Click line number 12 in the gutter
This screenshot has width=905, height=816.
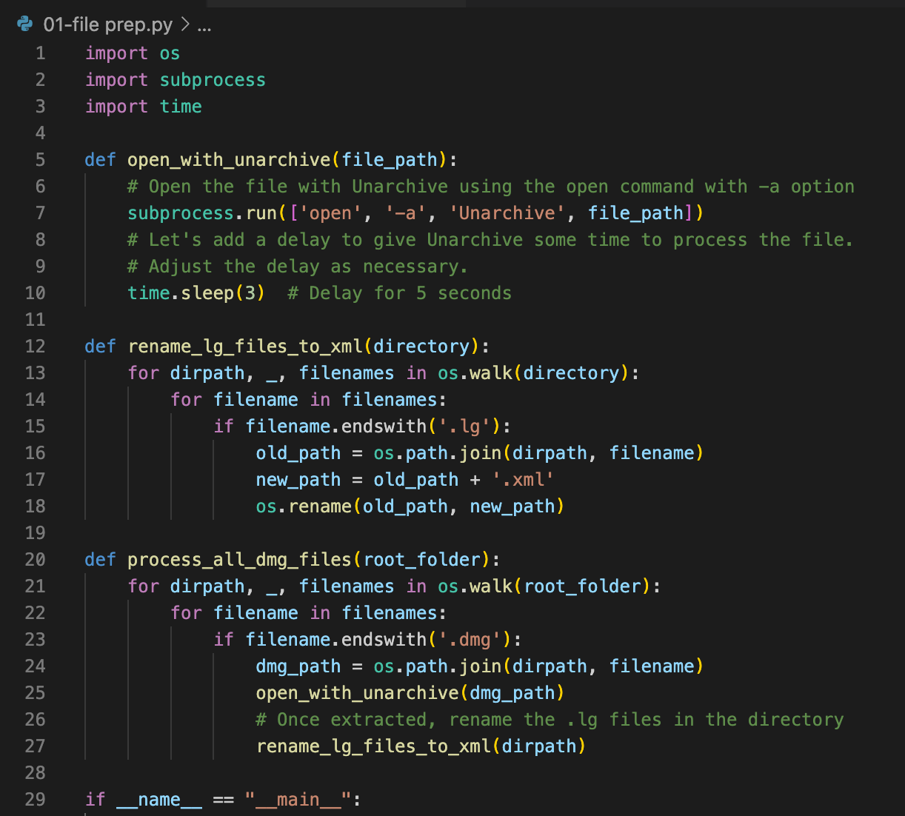35,347
